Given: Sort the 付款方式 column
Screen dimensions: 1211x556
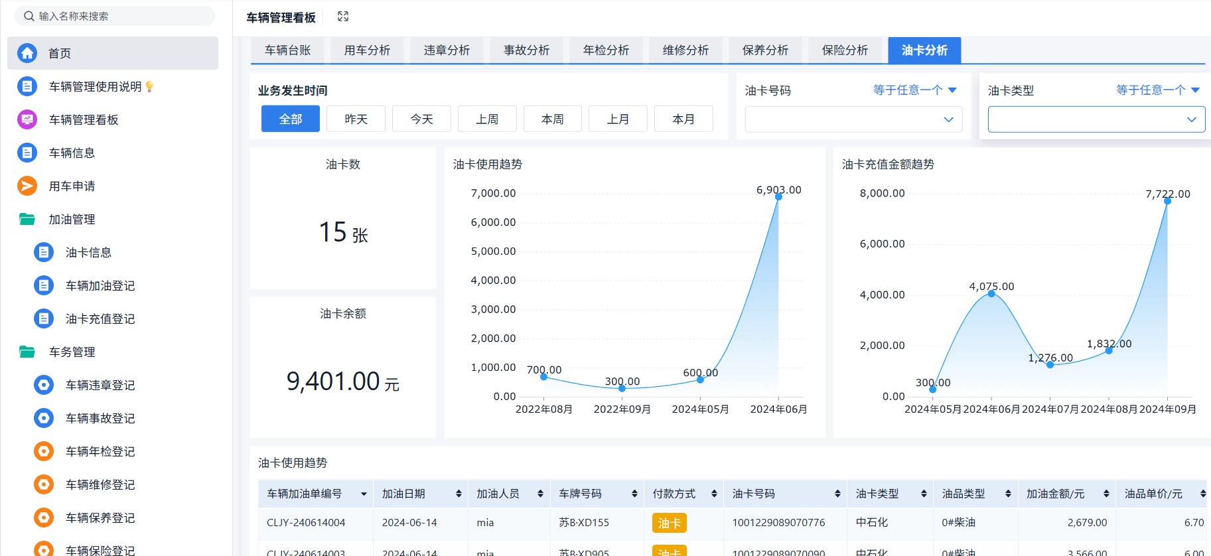Looking at the screenshot, I should (x=714, y=494).
